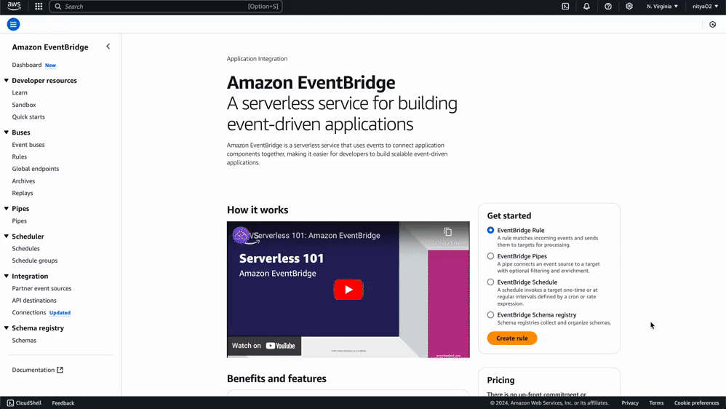This screenshot has width=726, height=409.
Task: Click in the AWS Search field
Action: click(166, 7)
